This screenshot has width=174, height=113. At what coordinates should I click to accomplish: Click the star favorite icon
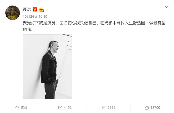point(17,107)
